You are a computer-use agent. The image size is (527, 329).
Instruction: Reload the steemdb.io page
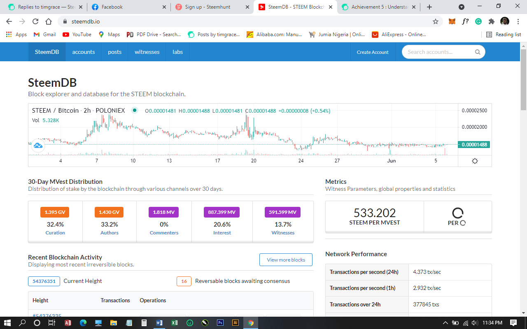35,21
